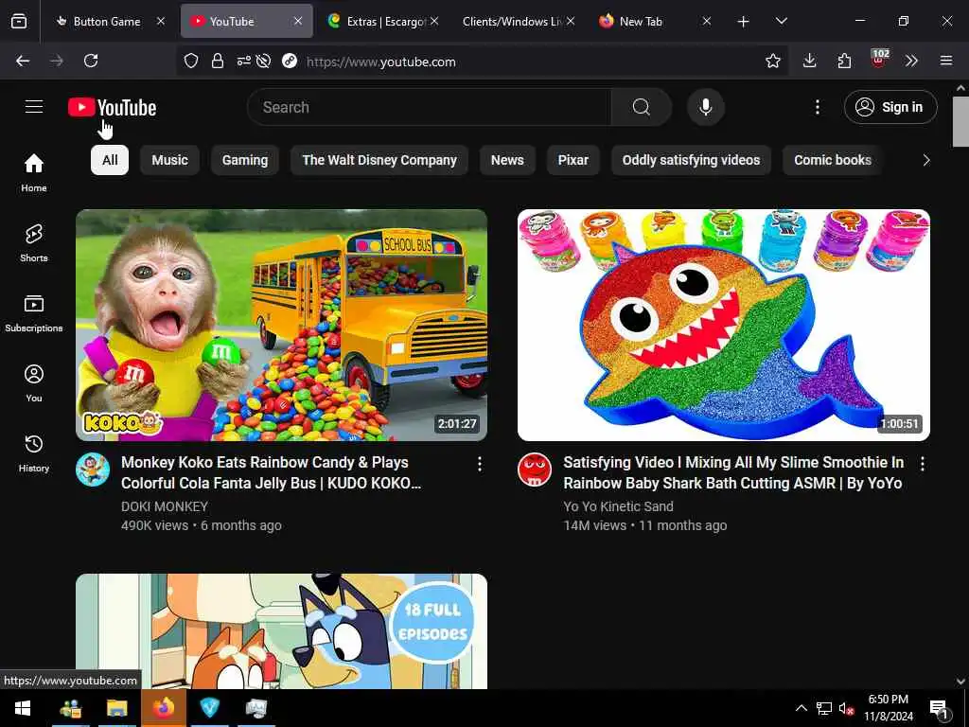
Task: Play the rainbow baby shark thumbnail
Action: [x=724, y=326]
